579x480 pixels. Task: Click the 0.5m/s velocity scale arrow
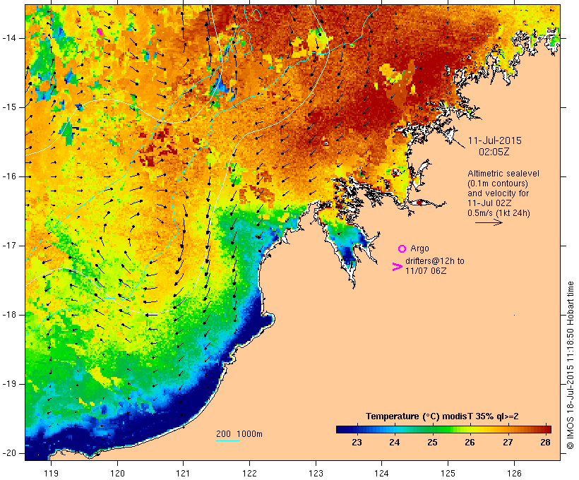coord(489,222)
